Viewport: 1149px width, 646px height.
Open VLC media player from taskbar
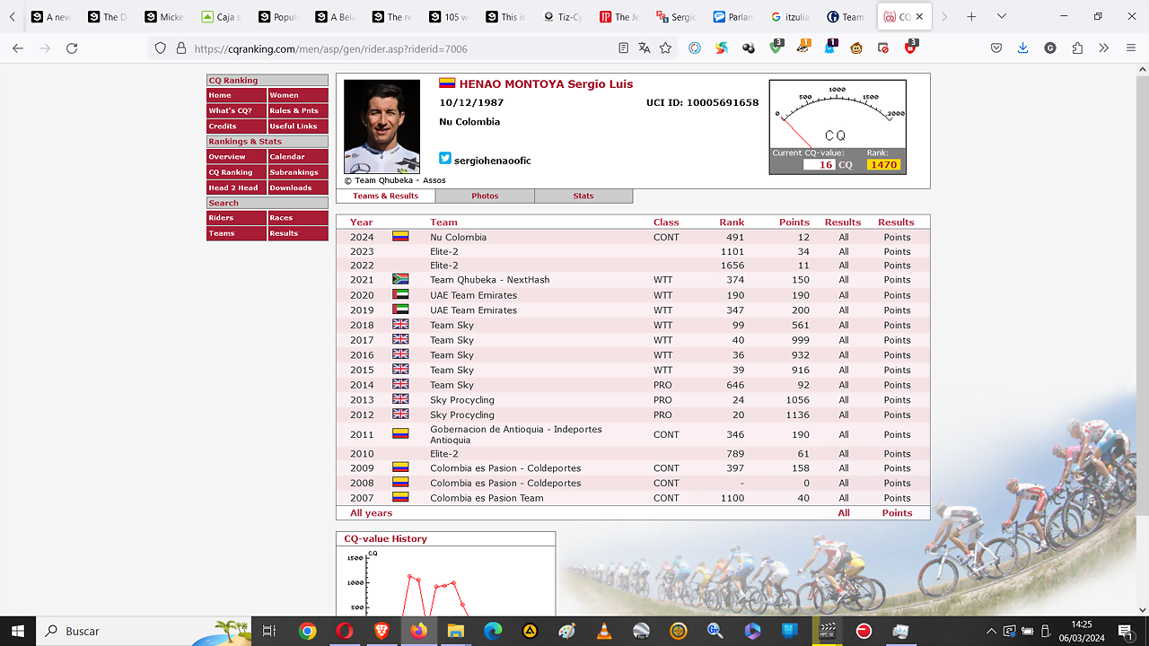(604, 631)
